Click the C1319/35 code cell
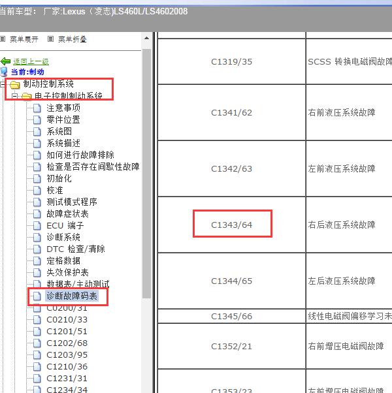Screen dimensions: 392x393 click(231, 61)
